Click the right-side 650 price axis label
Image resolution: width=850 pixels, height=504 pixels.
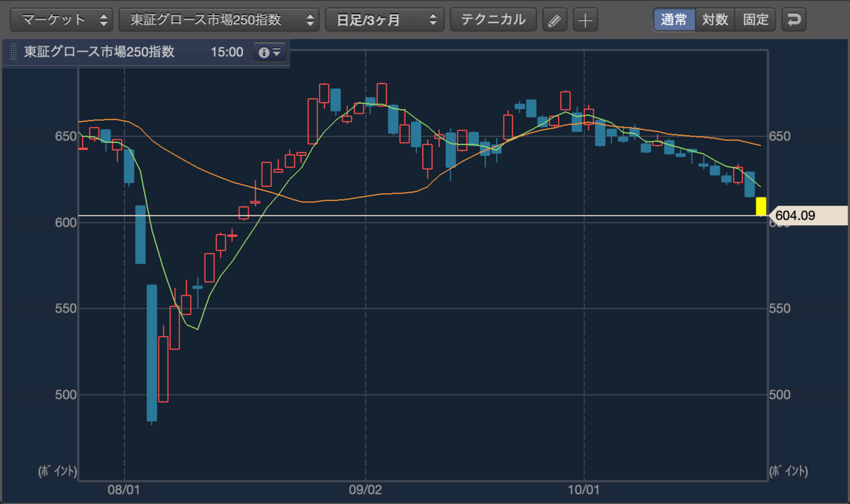(780, 136)
